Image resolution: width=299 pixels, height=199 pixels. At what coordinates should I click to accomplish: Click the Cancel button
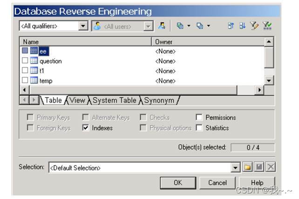217,183
